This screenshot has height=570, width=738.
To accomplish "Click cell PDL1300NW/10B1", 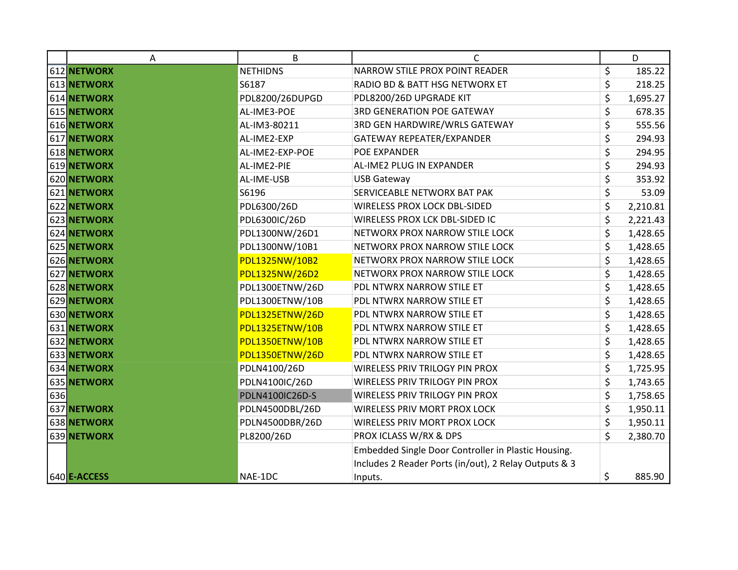I will 295,247.
